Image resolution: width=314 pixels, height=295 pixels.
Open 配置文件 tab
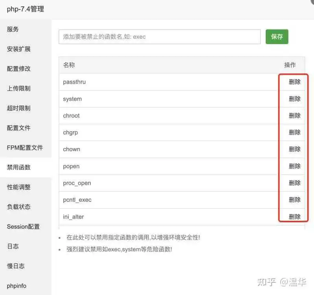coord(18,128)
